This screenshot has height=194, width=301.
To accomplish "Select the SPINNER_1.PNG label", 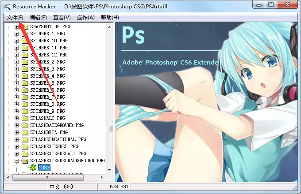I will 48,34.
